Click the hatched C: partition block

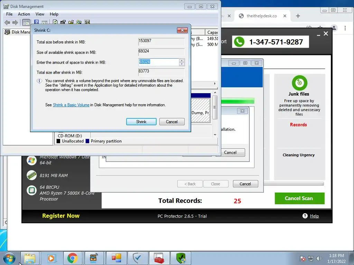coord(201,110)
